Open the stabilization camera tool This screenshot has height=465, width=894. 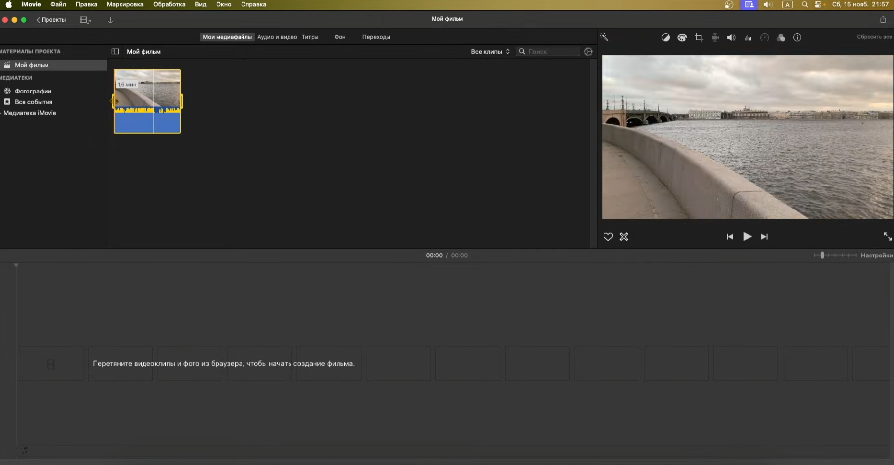click(x=715, y=38)
